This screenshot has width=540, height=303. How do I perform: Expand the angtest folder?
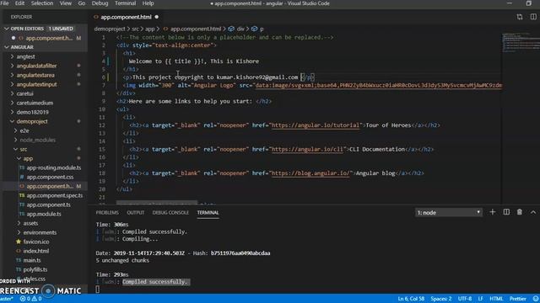(26, 56)
